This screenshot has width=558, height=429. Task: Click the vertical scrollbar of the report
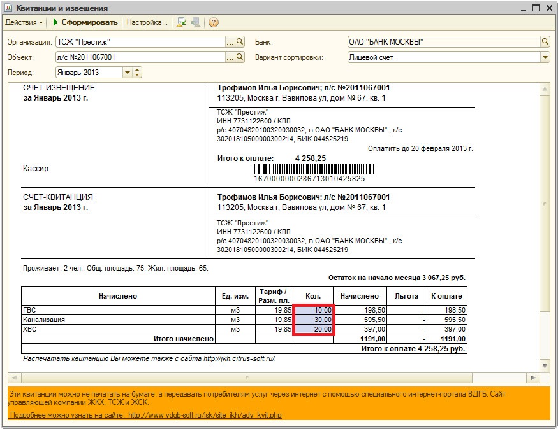[x=544, y=204]
